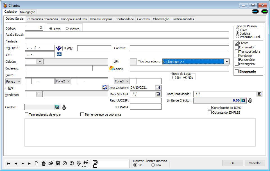Save record with floppy disk icon

pyautogui.click(x=58, y=163)
